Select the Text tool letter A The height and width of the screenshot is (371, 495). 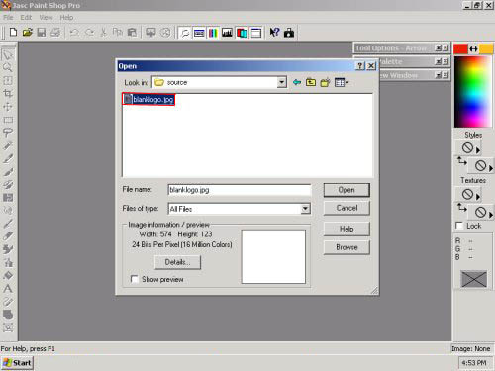click(8, 289)
